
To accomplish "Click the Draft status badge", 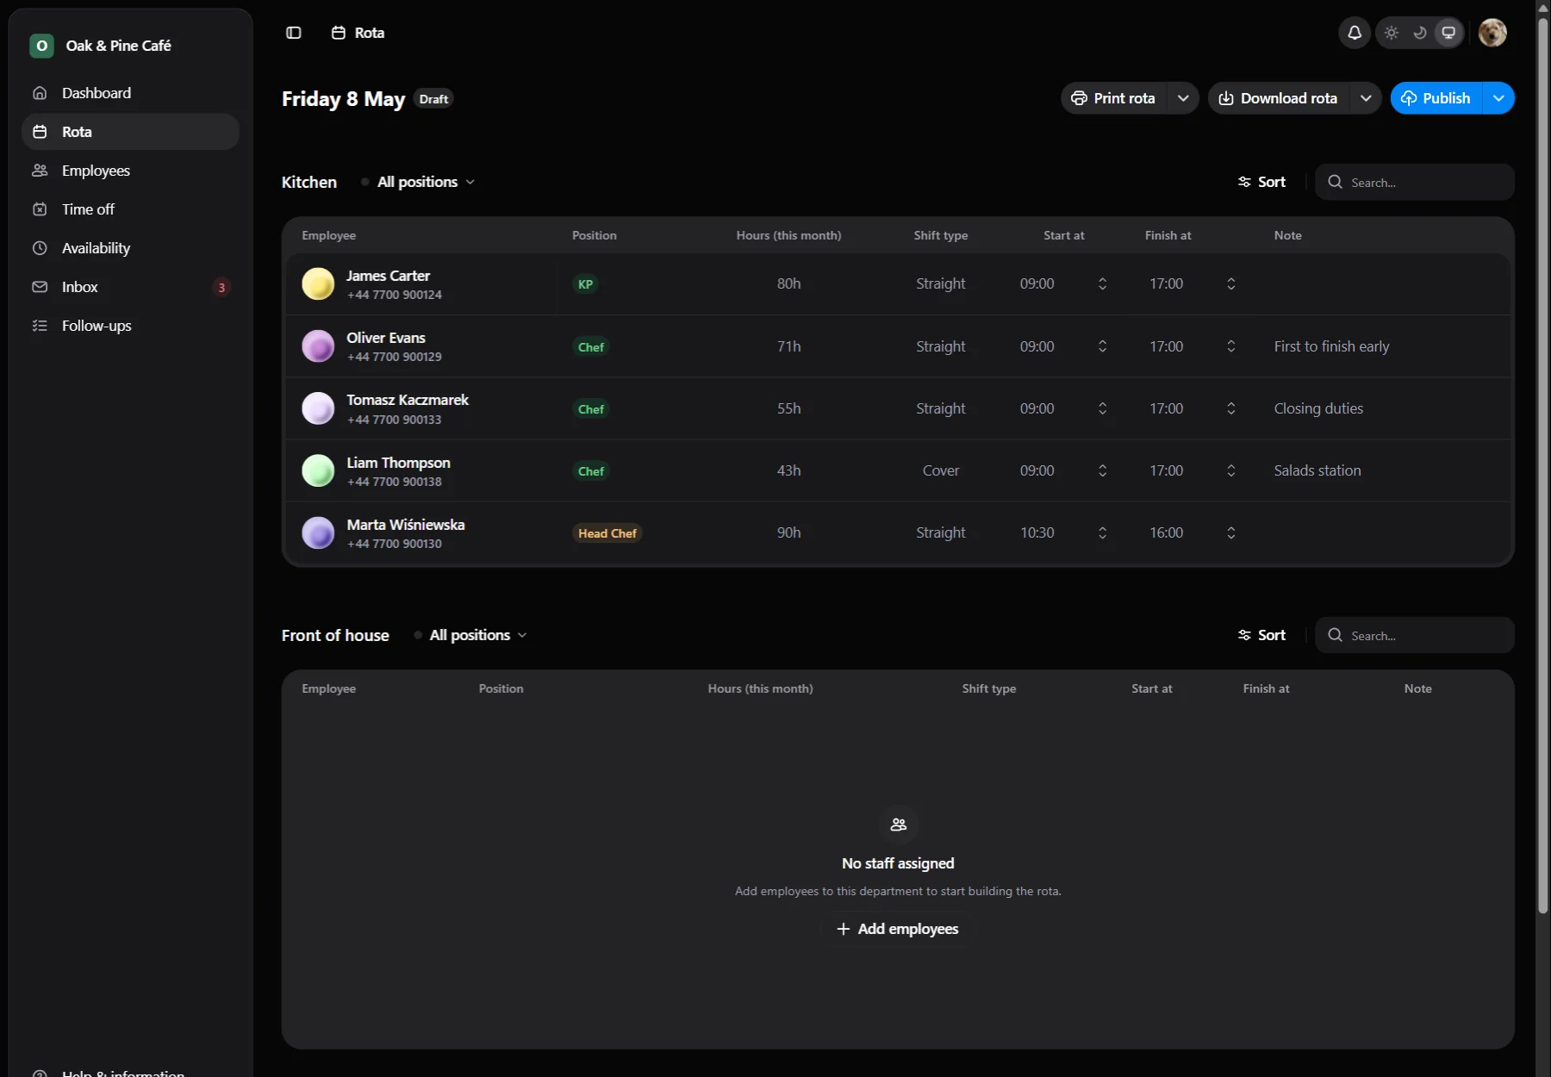I will pos(433,99).
